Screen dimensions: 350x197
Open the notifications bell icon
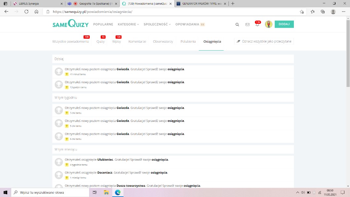pyautogui.click(x=257, y=24)
